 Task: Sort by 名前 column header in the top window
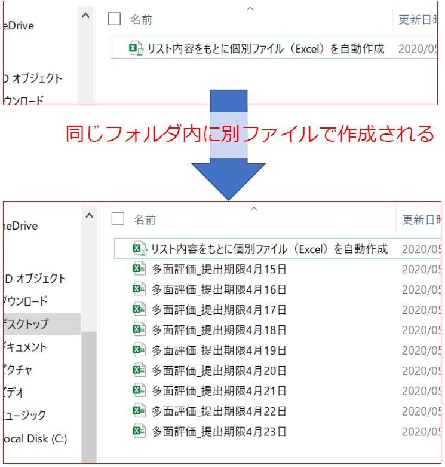[x=141, y=19]
